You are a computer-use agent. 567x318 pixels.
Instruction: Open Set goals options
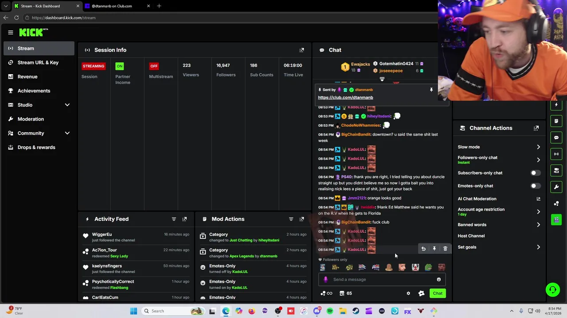499,247
